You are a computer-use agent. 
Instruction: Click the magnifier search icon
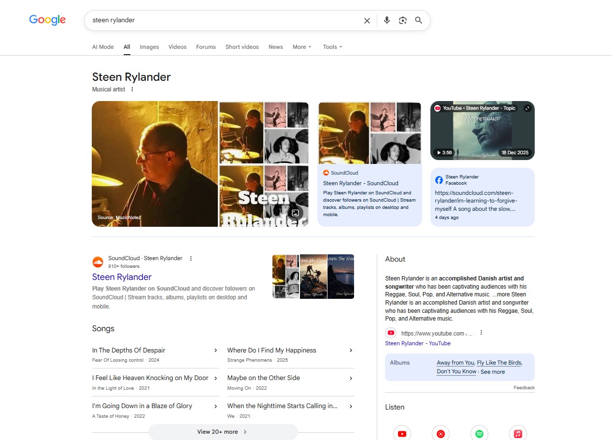419,20
